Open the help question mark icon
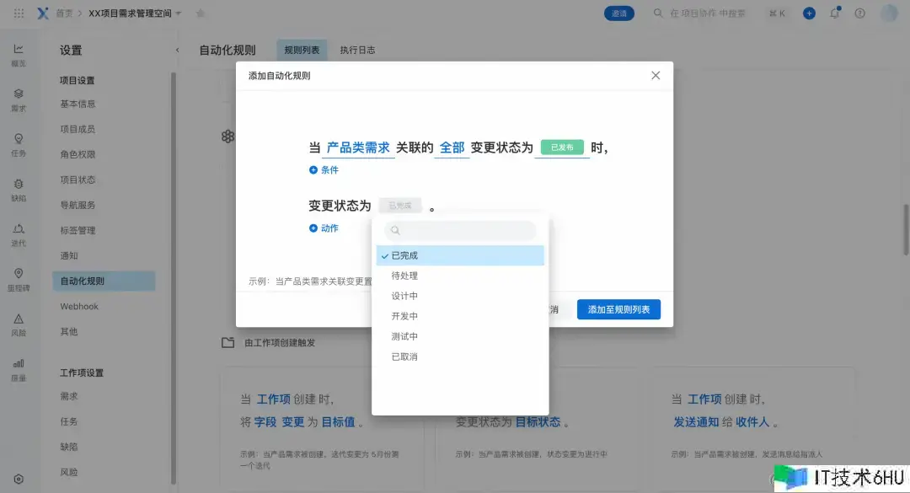 (x=859, y=13)
